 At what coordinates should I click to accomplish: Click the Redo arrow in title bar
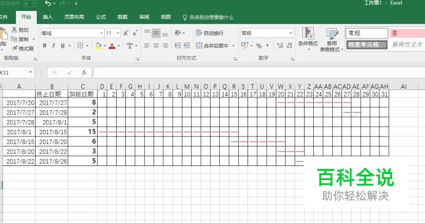(x=61, y=3)
